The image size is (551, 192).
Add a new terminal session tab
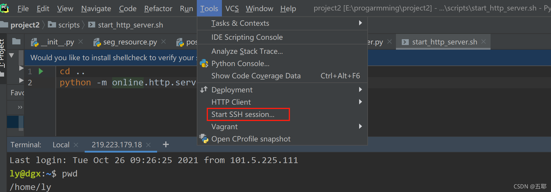(x=166, y=144)
